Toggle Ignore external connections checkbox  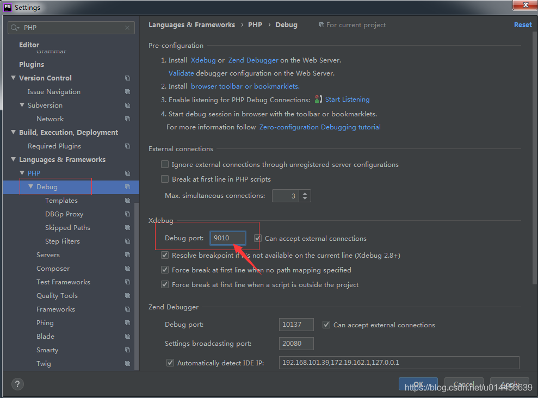165,164
